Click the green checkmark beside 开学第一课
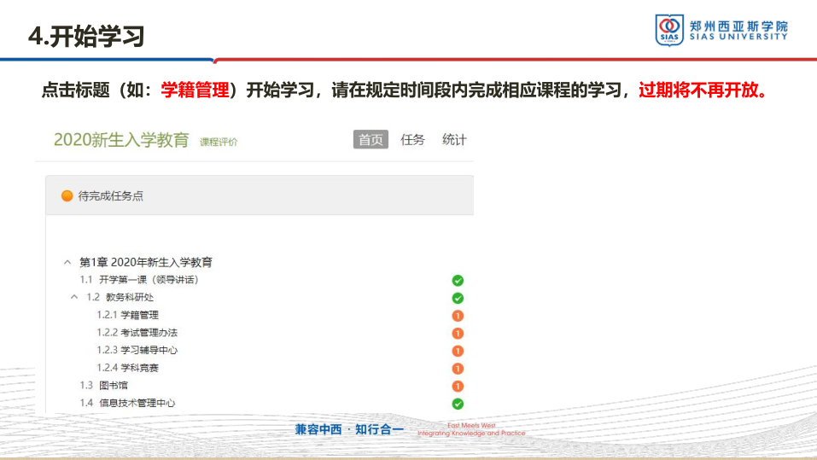The width and height of the screenshot is (817, 460). [458, 280]
